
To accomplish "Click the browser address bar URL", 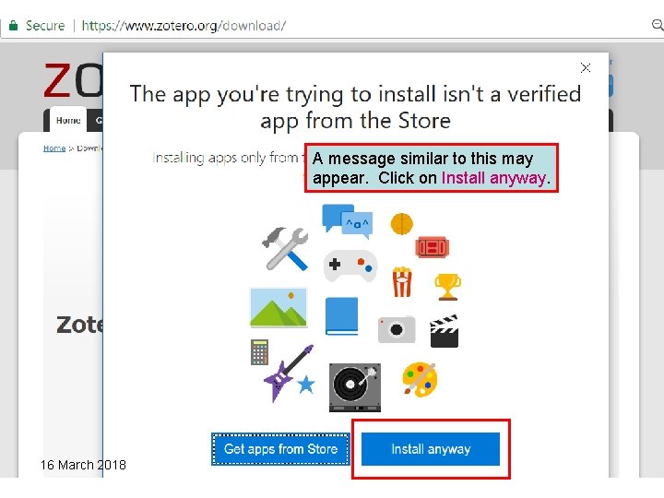I will (x=184, y=26).
